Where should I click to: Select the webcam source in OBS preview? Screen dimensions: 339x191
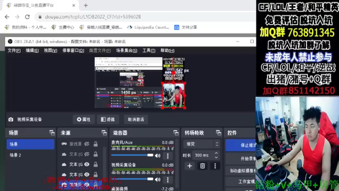pyautogui.click(x=173, y=95)
